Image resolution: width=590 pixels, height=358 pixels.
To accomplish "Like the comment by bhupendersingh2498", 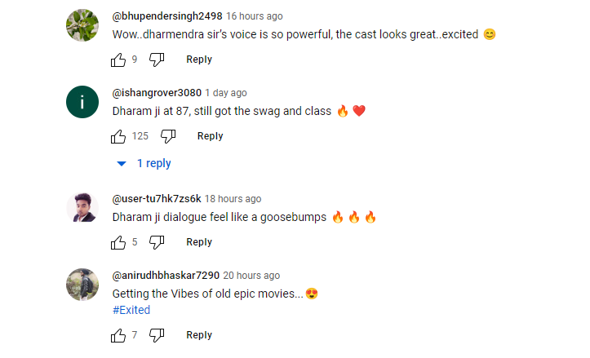I will [118, 60].
